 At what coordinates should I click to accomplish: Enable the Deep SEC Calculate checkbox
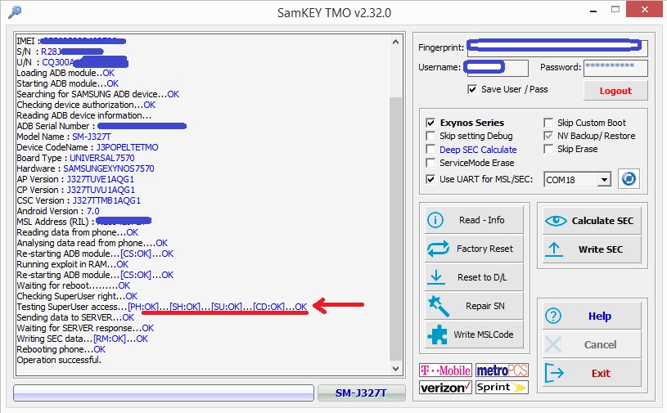430,150
